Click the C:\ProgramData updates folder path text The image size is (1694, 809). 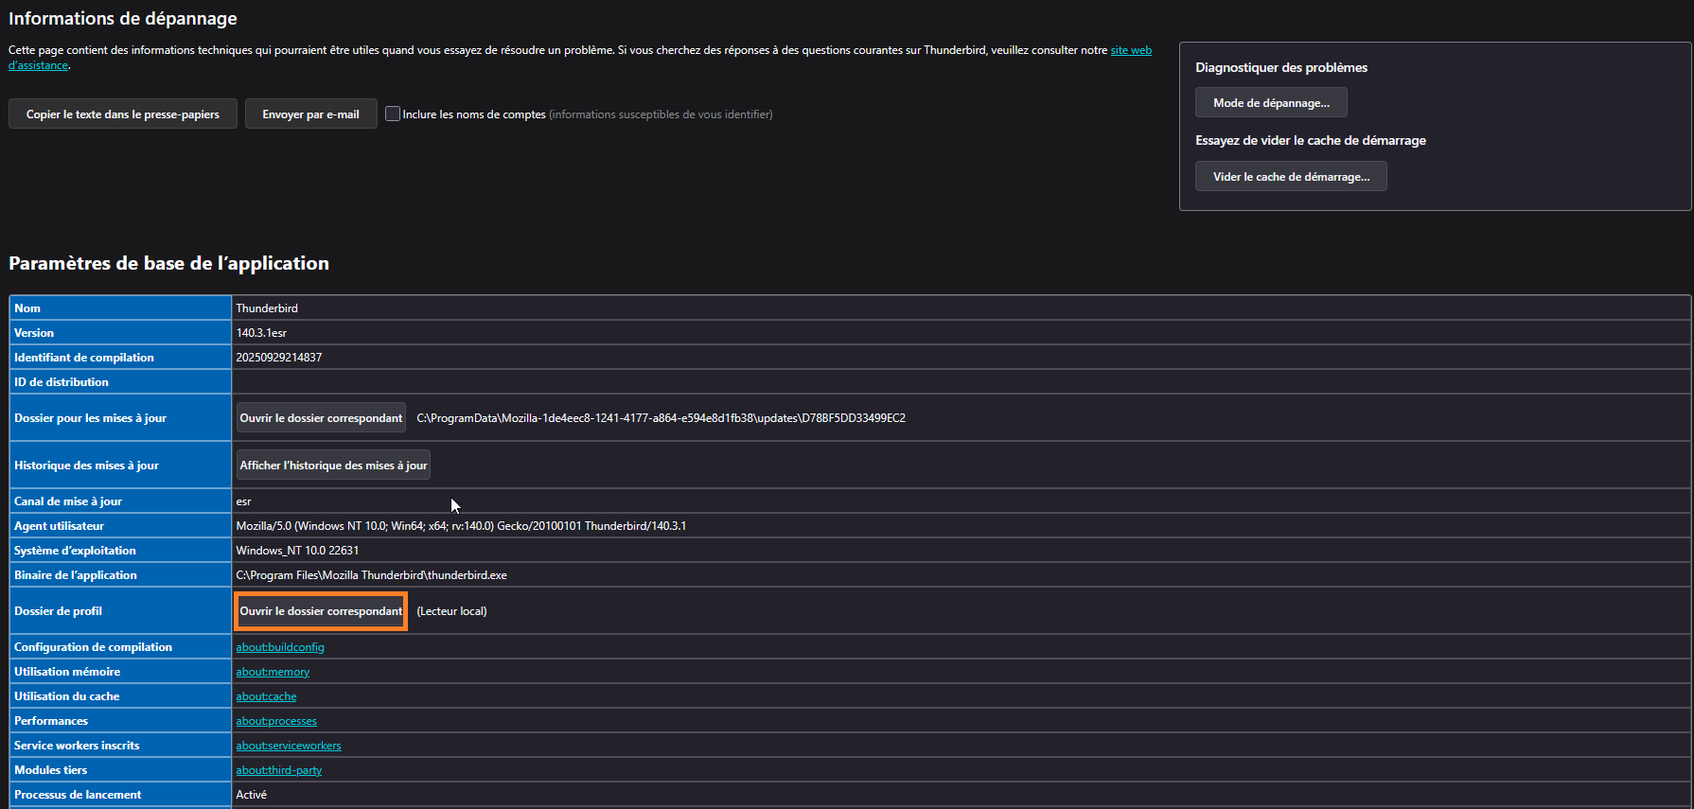(x=661, y=418)
